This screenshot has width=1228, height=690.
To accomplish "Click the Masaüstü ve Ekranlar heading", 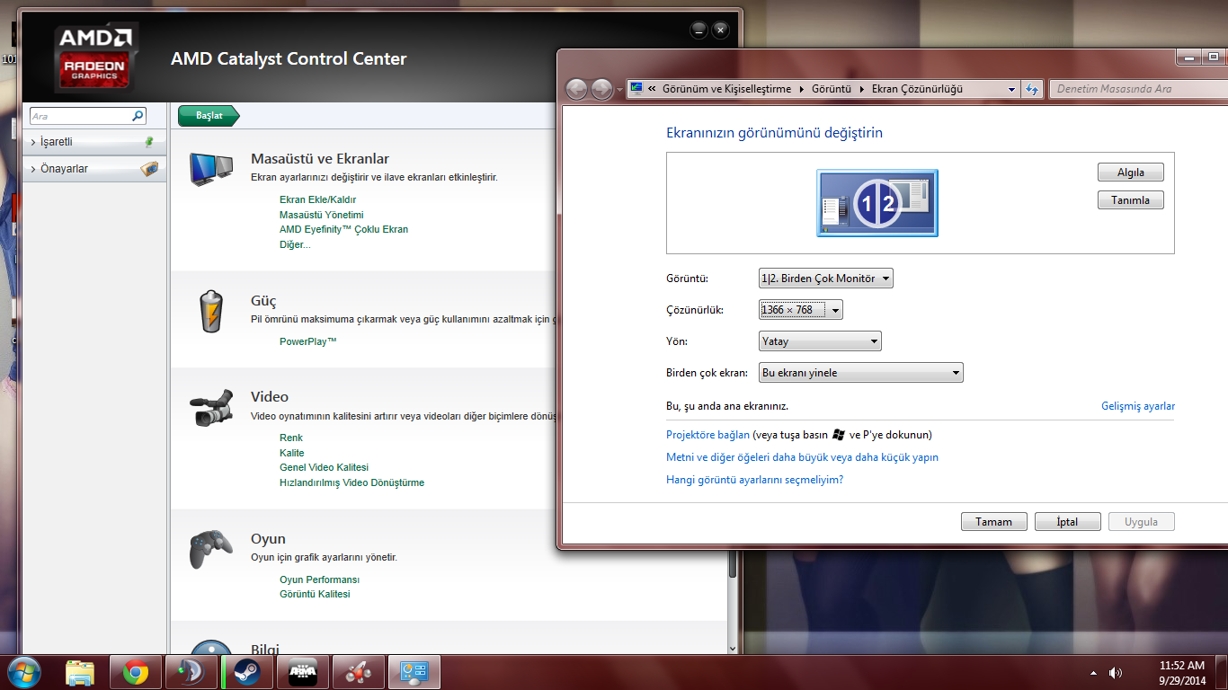I will 320,159.
